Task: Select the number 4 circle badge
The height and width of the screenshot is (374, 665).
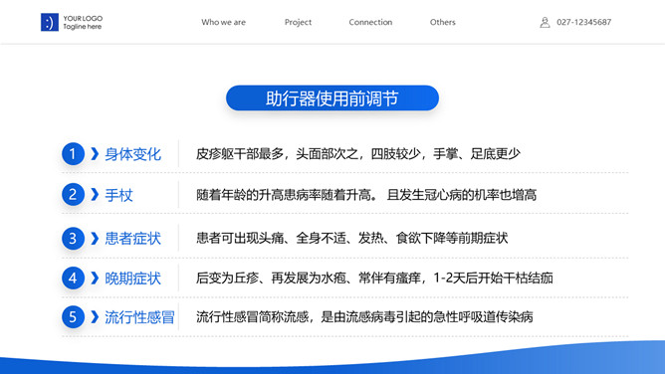Action: pyautogui.click(x=73, y=278)
